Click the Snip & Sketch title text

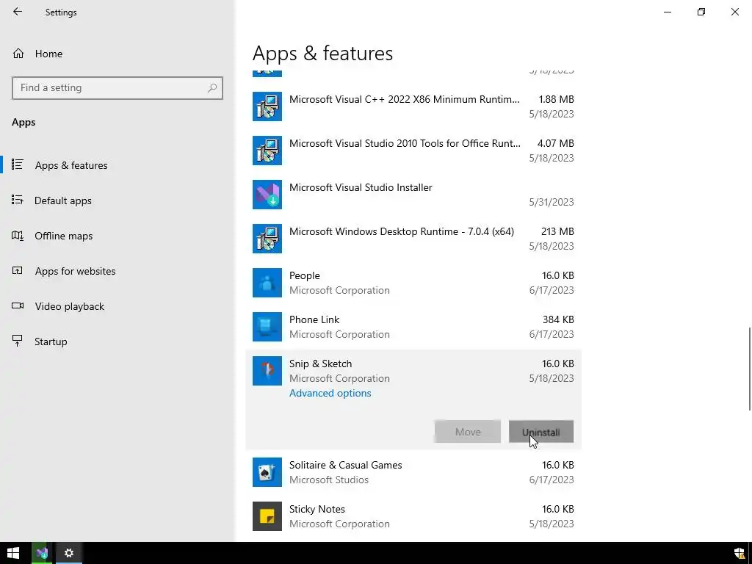[x=320, y=364]
